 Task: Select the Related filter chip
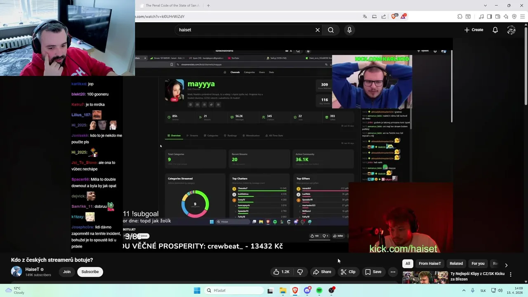click(x=456, y=264)
